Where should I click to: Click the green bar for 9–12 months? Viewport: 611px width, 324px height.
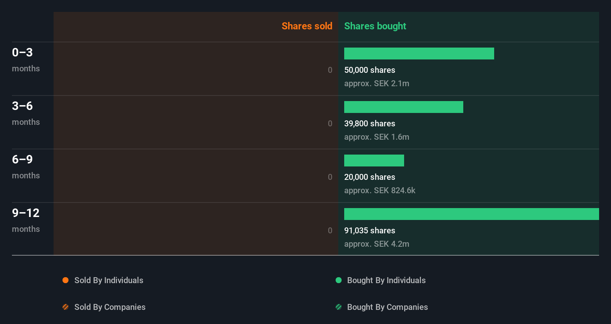tap(471, 214)
